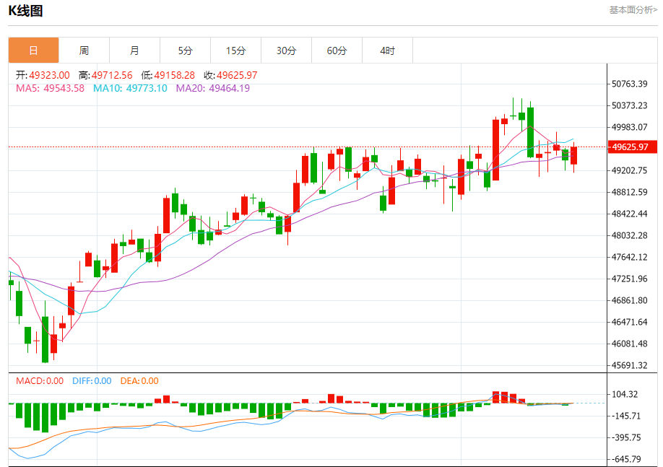Click the MACD value label
This screenshot has height=467, width=663.
tap(40, 381)
